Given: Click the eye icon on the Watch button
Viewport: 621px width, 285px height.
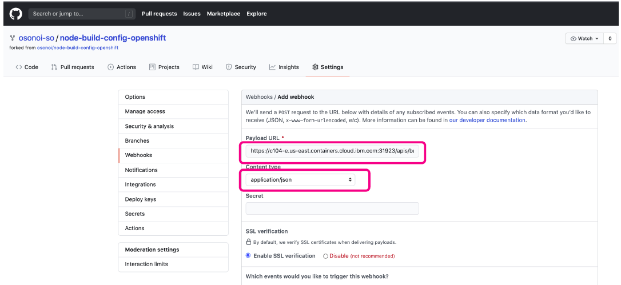Looking at the screenshot, I should point(573,38).
